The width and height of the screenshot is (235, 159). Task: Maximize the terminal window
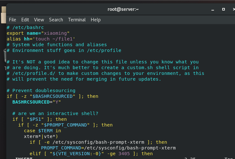pos(224,9)
